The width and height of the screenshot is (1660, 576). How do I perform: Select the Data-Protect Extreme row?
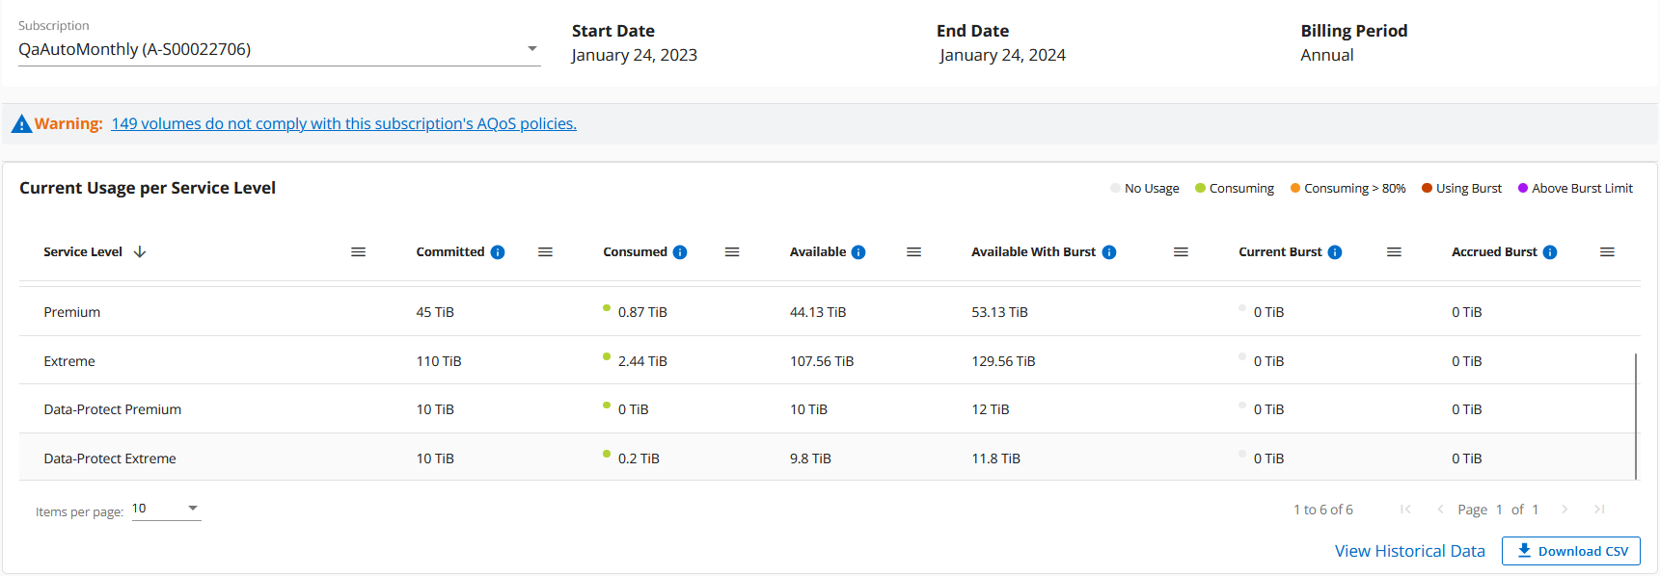pos(110,458)
